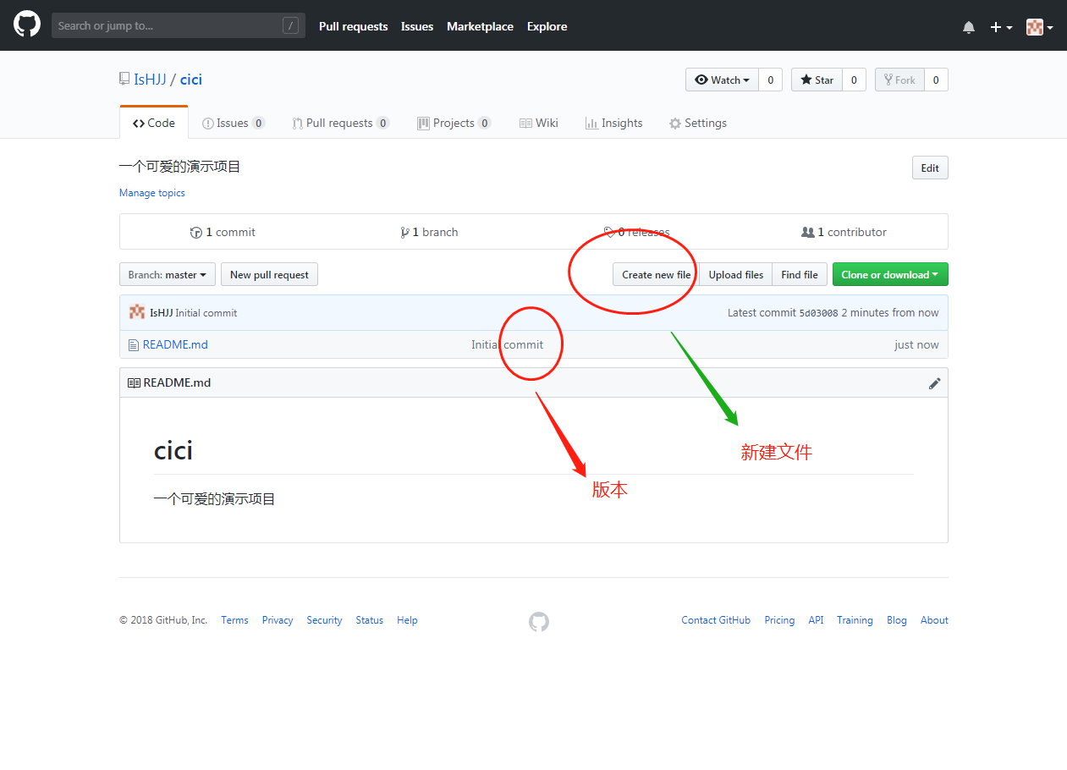This screenshot has height=770, width=1067.
Task: Open the Branch: master dropdown
Action: pos(167,274)
